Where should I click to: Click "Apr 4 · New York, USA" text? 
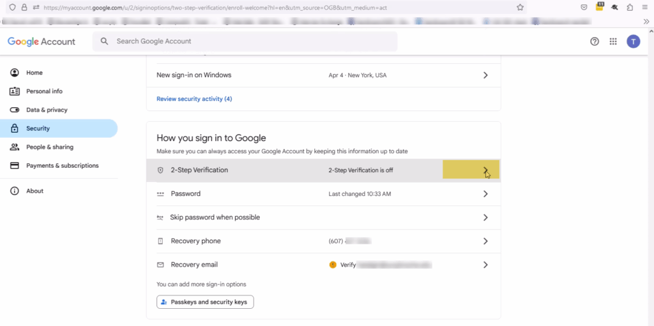coord(358,75)
